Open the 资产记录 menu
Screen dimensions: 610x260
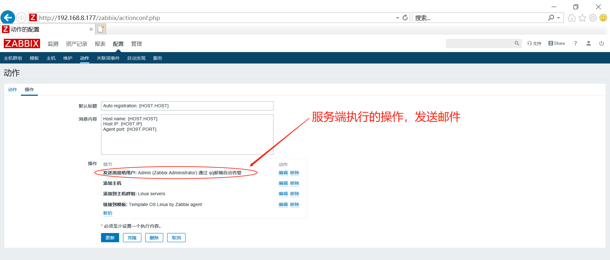tap(77, 44)
